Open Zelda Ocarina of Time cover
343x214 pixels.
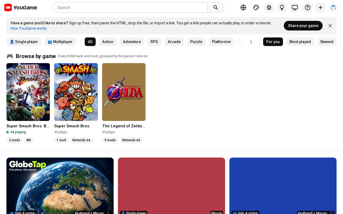click(x=124, y=92)
